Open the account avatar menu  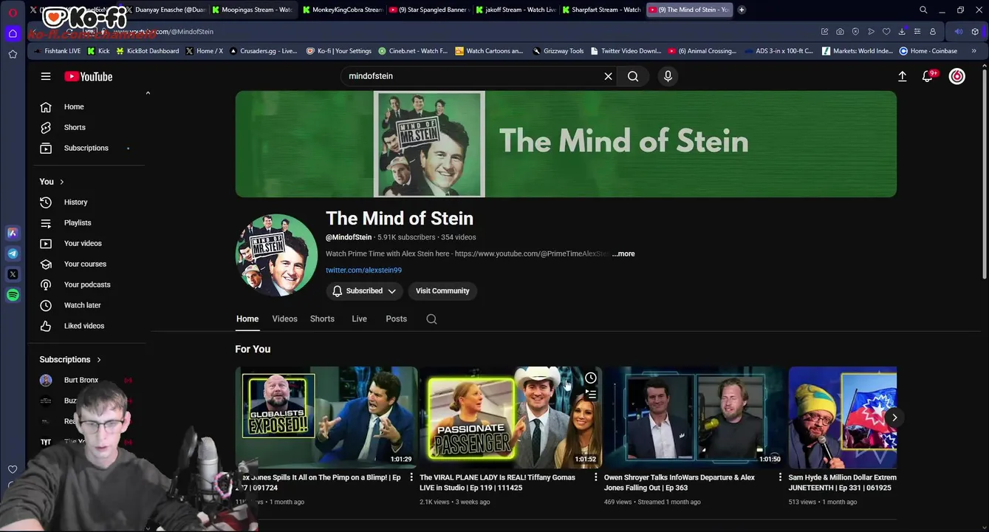957,76
